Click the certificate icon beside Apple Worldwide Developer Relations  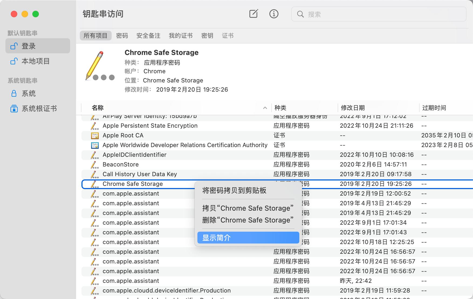[95, 145]
